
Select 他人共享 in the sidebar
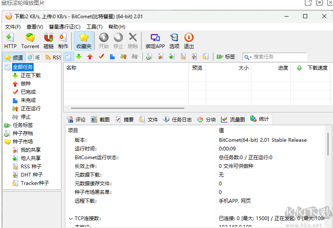31,158
